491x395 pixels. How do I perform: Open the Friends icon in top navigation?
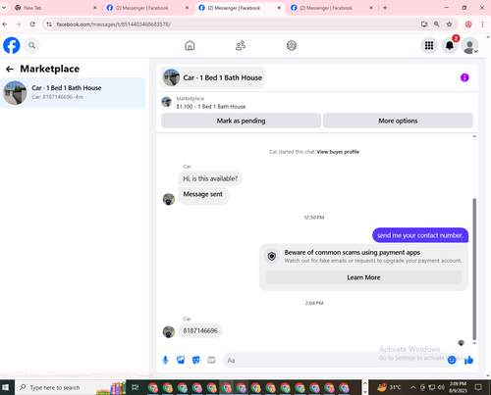[241, 45]
